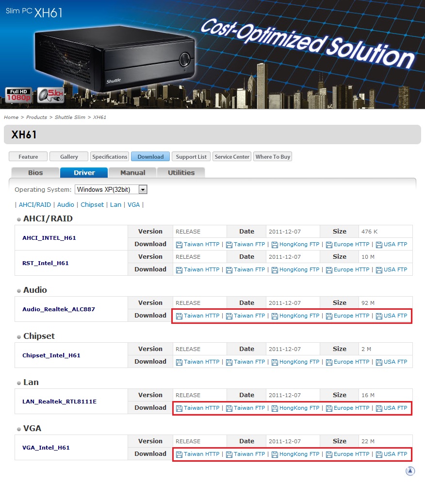The height and width of the screenshot is (486, 425).
Task: Download AHCI_INTEL_H61 via Europe HTTP link
Action: [x=352, y=244]
